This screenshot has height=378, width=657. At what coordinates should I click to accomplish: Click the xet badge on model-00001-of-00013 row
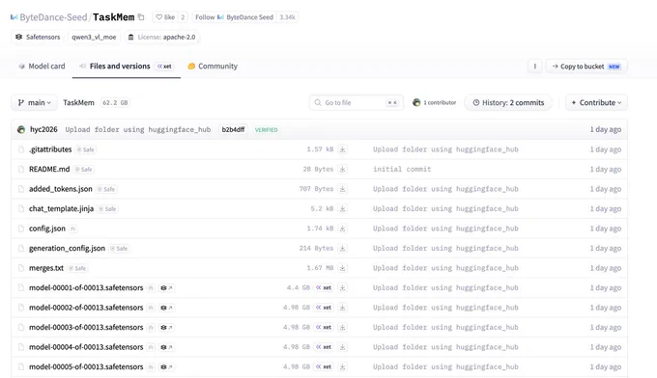pos(324,287)
